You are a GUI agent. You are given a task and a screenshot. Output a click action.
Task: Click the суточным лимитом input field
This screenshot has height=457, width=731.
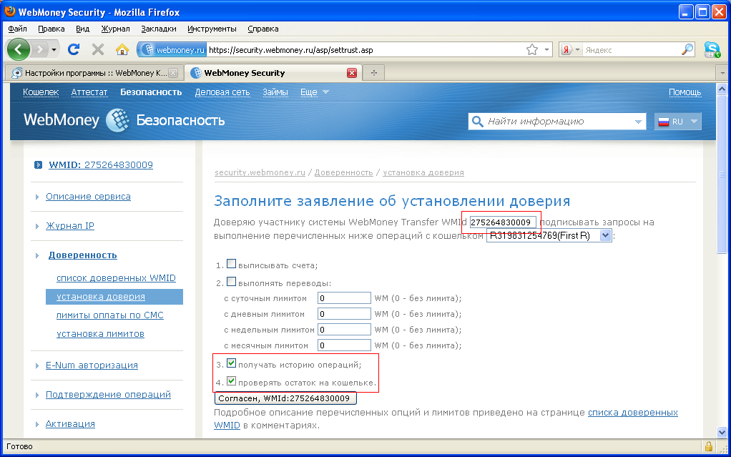(344, 298)
